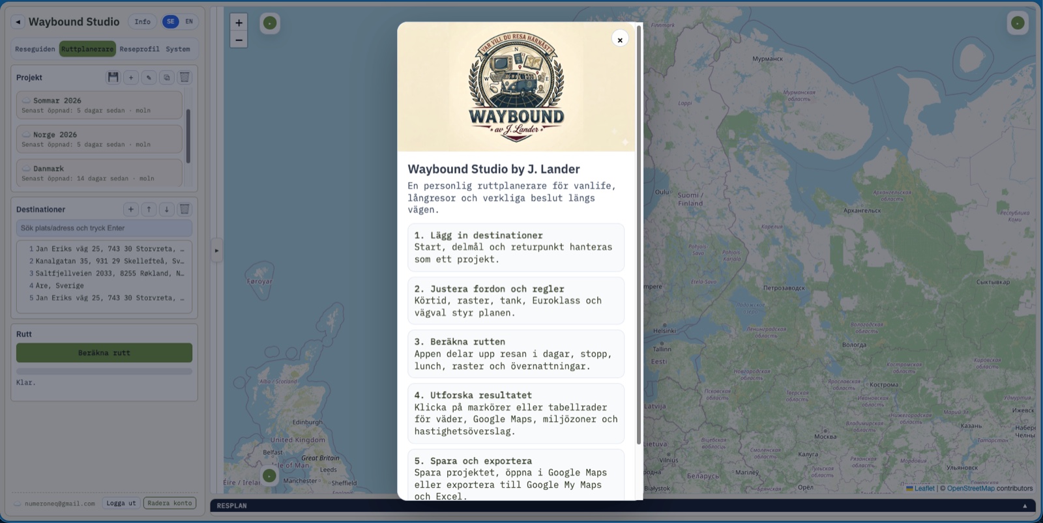Click Logga ut
The image size is (1043, 523).
[121, 503]
